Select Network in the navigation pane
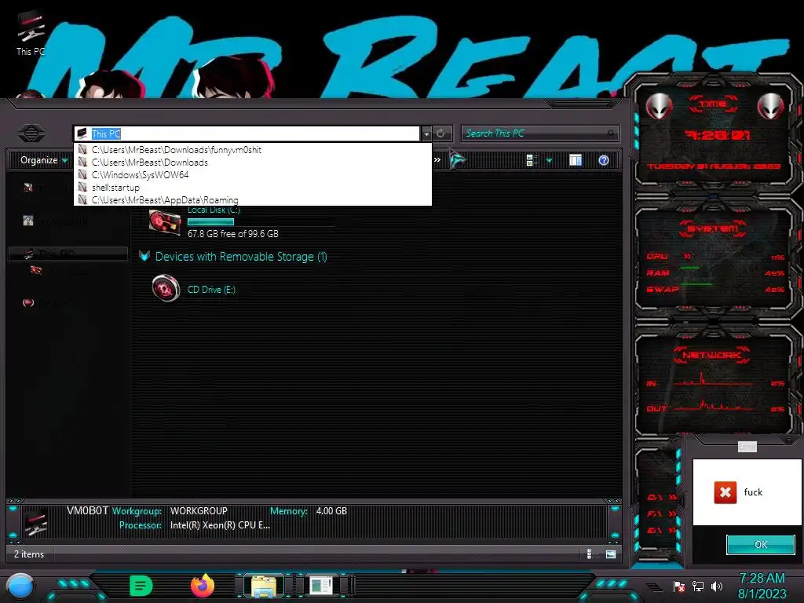Screen dimensions: 804x603 tap(48, 304)
